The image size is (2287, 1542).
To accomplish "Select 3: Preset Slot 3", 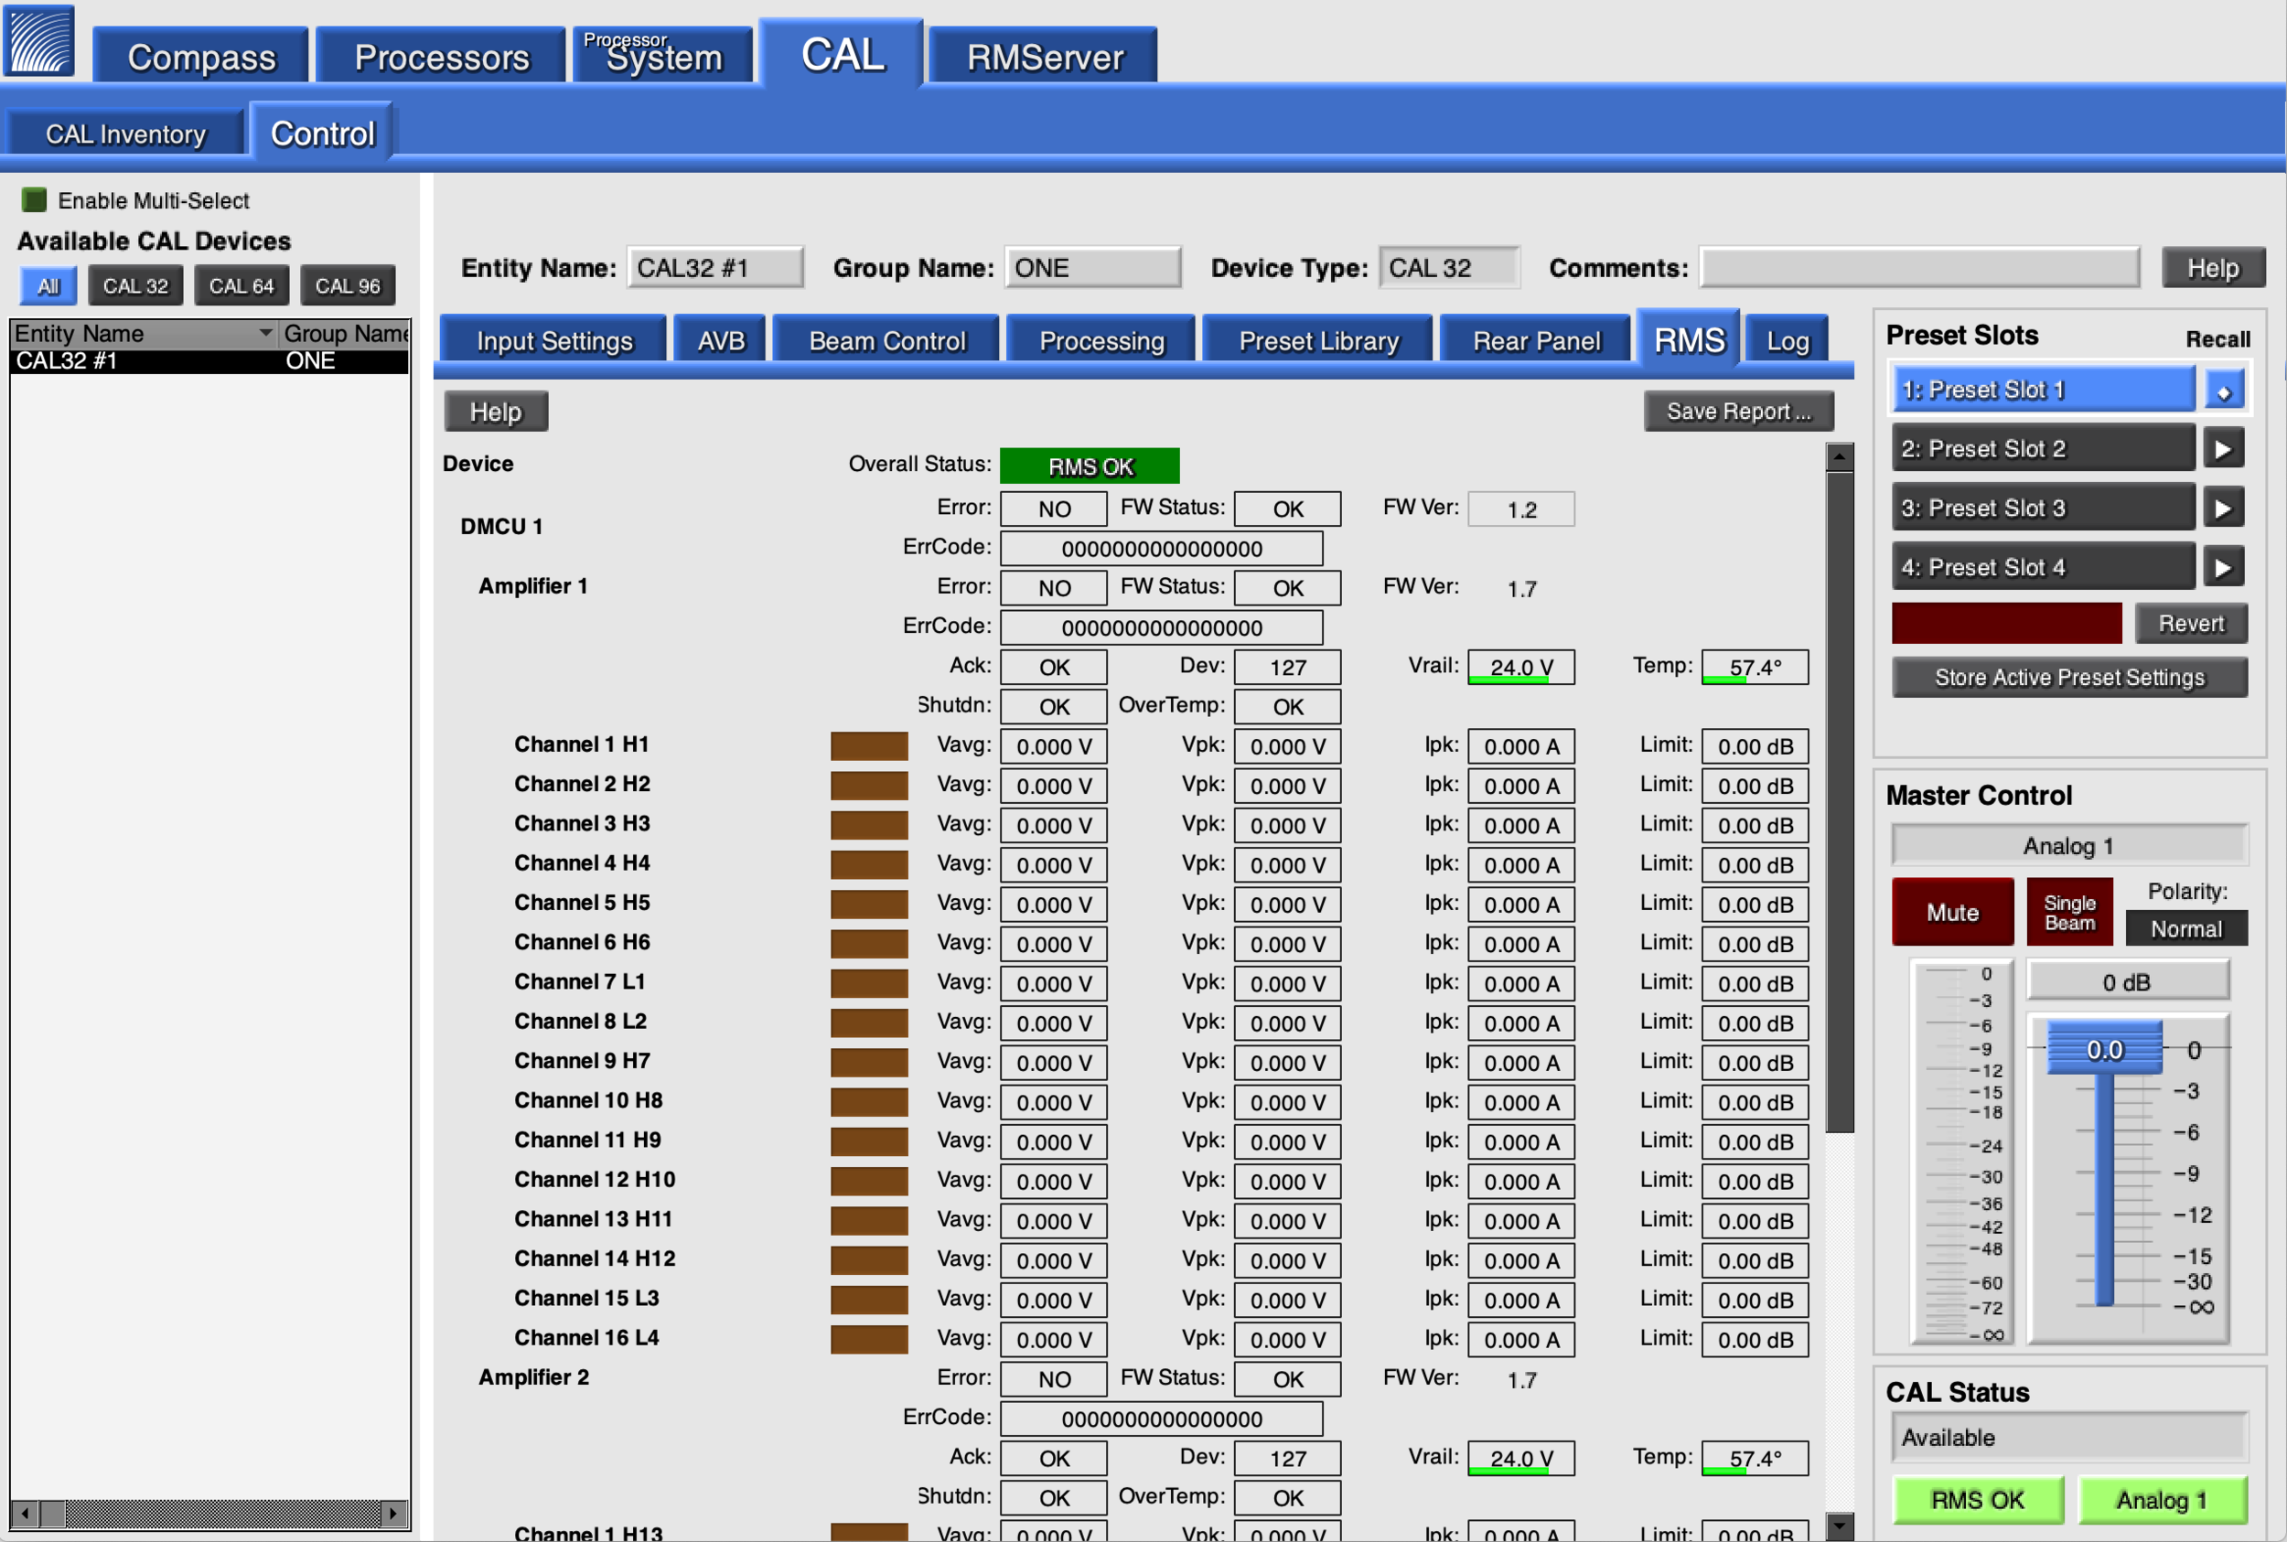I will tap(2043, 509).
